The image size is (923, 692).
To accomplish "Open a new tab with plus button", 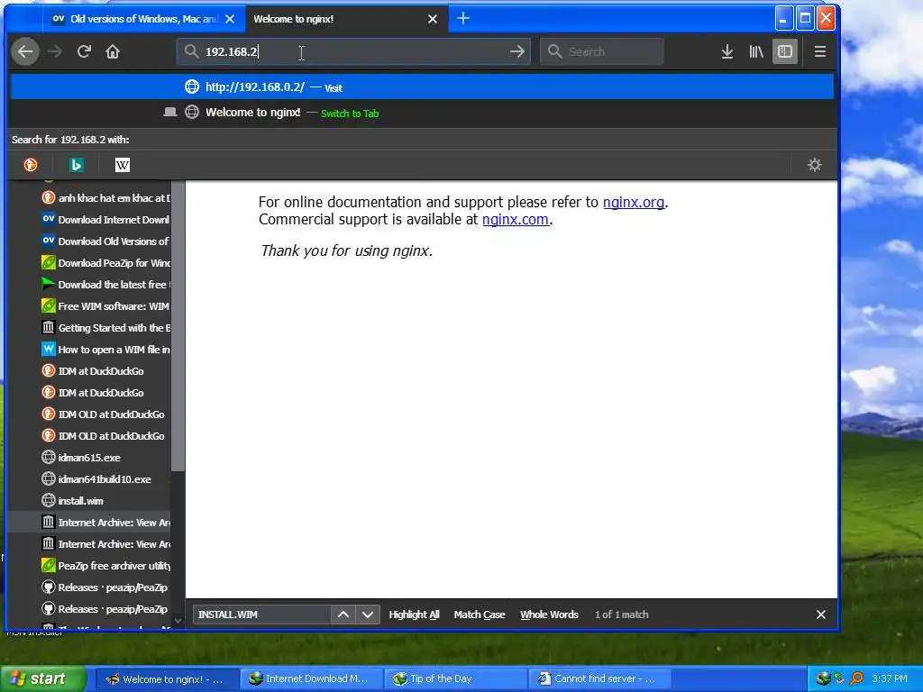I will [463, 19].
